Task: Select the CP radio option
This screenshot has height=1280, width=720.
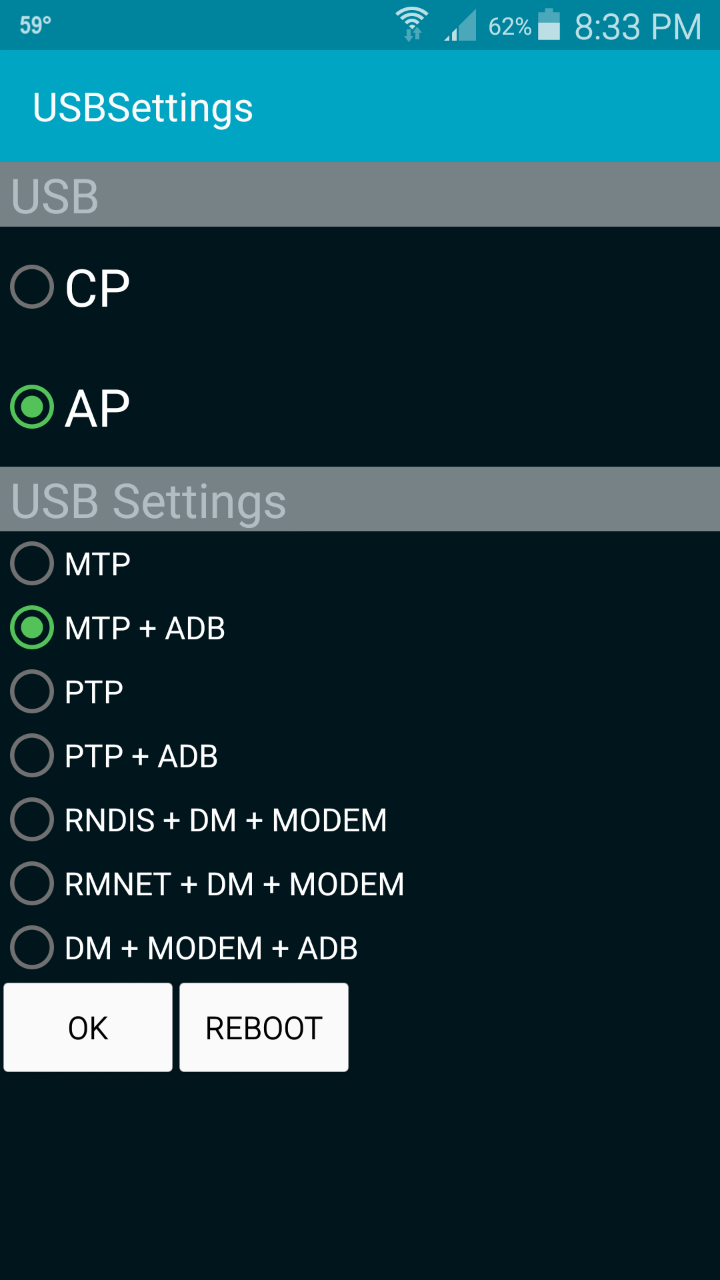Action: pos(32,287)
